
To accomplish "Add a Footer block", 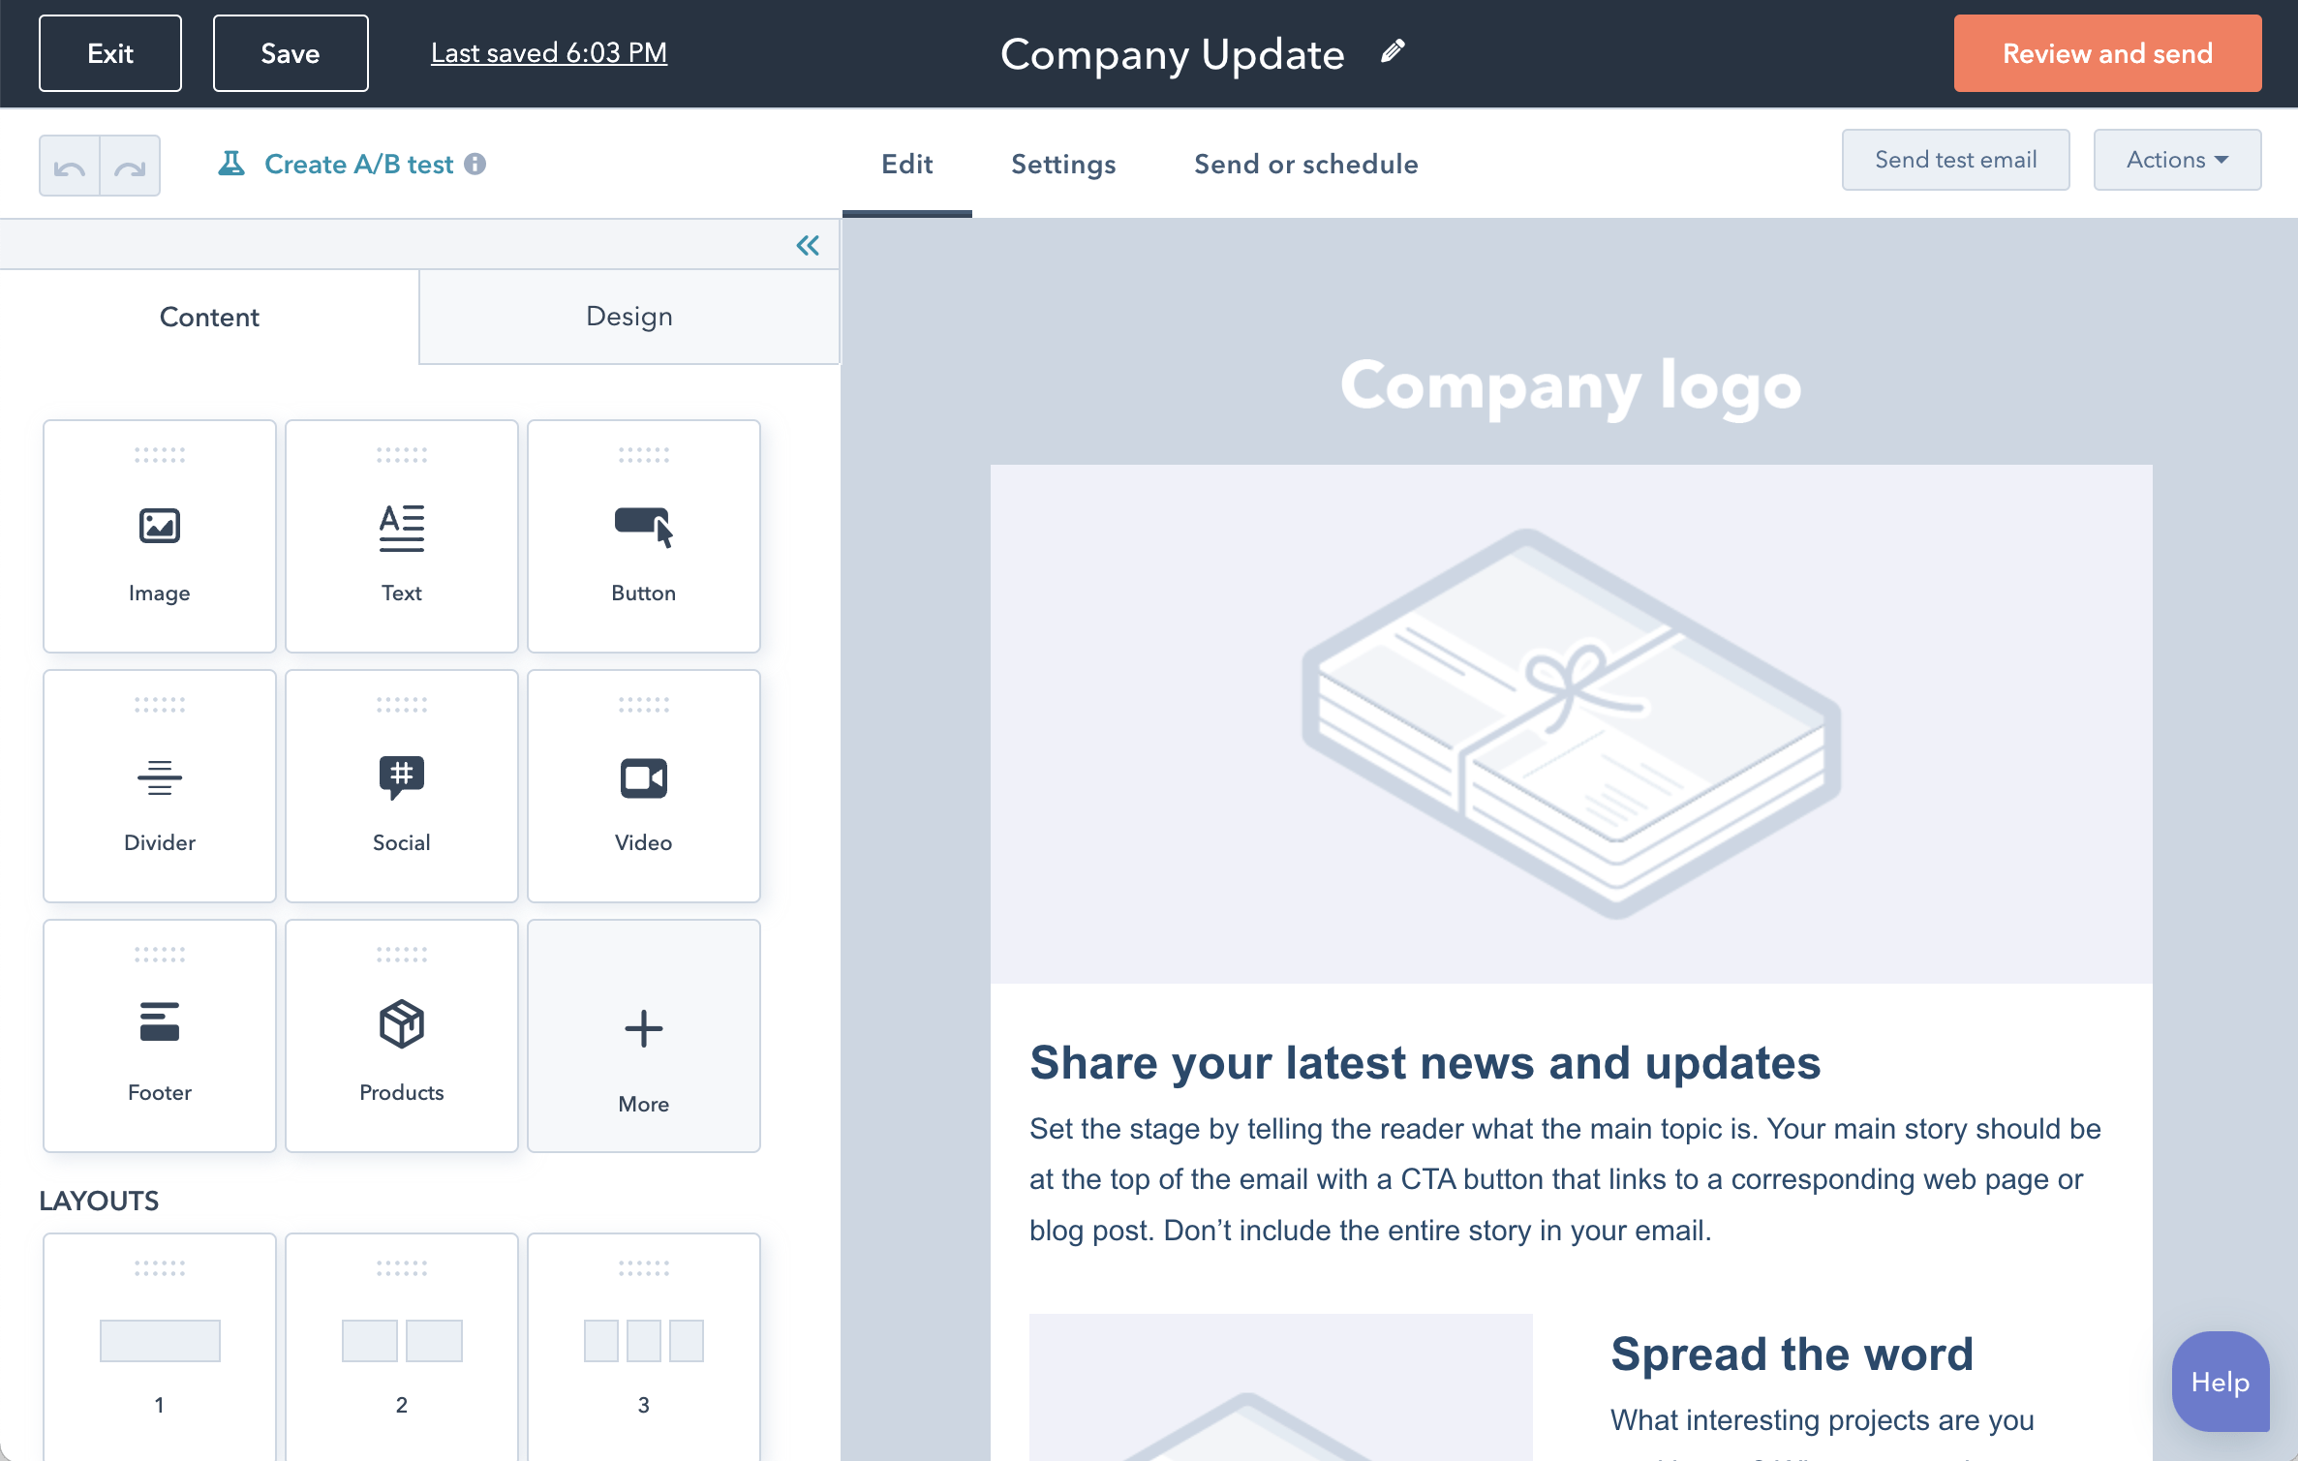I will point(159,1036).
